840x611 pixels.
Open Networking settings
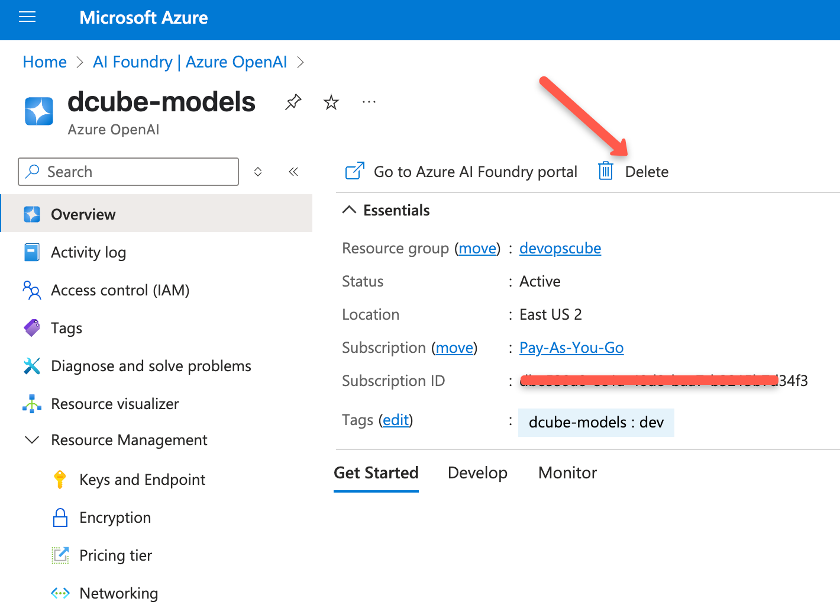point(118,593)
